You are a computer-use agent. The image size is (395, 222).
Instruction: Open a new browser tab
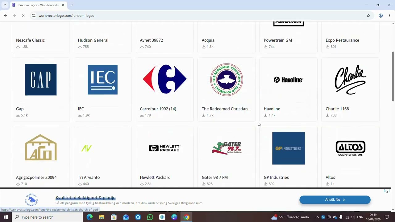[72, 5]
